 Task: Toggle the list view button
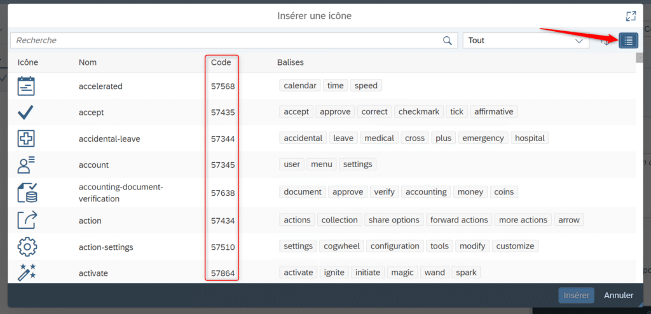pos(628,40)
